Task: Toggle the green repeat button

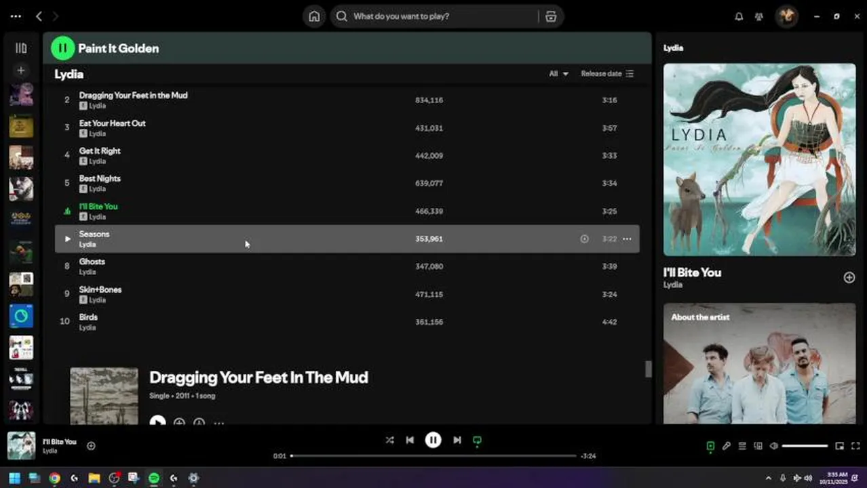Action: tap(477, 441)
